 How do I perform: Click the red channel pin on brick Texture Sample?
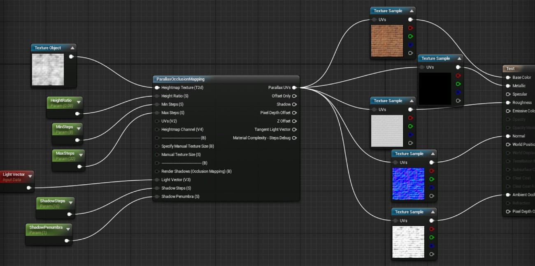pos(410,28)
